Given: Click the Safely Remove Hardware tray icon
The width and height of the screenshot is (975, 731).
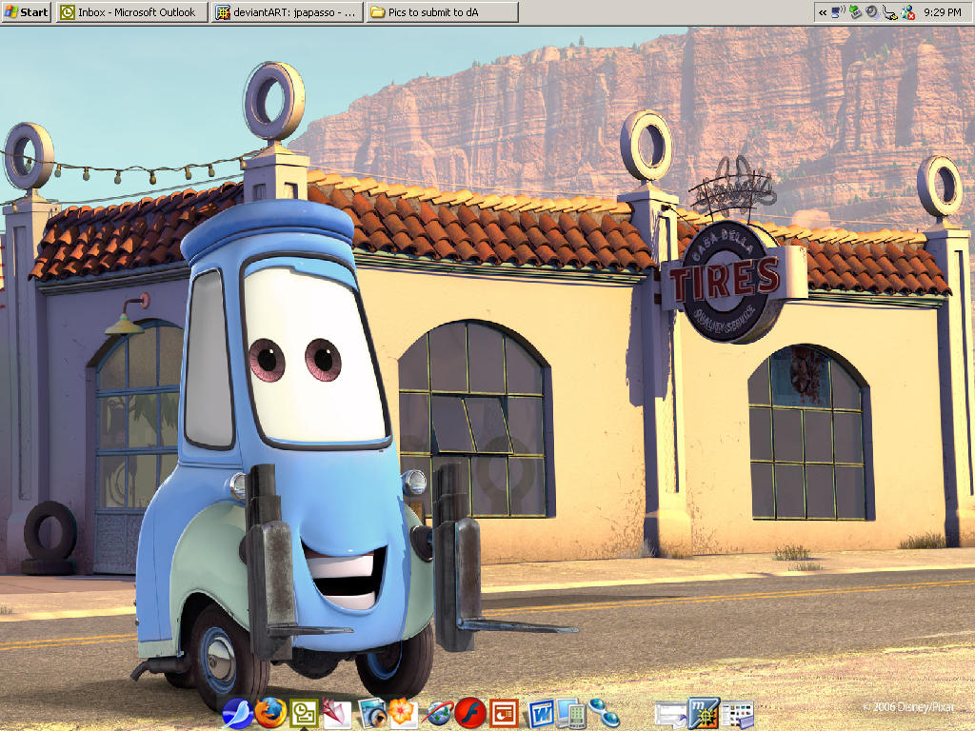Looking at the screenshot, I should click(x=856, y=11).
